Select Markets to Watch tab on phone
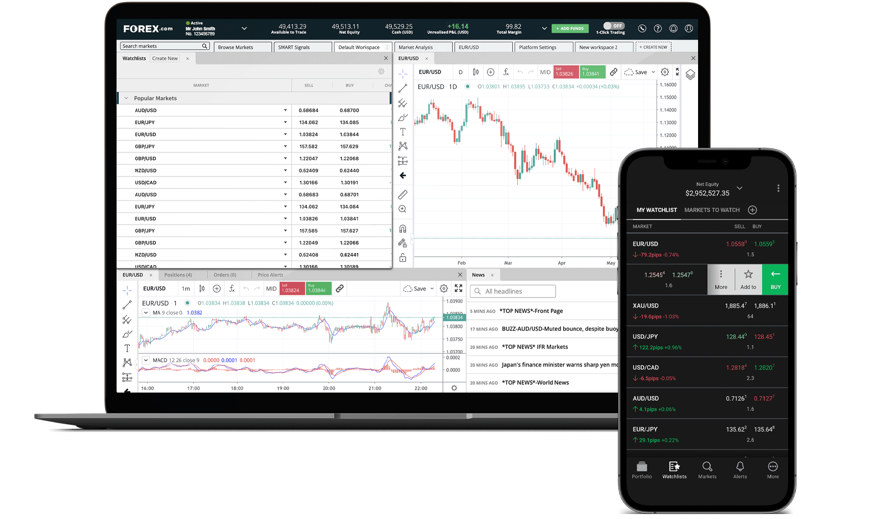 pos(712,210)
